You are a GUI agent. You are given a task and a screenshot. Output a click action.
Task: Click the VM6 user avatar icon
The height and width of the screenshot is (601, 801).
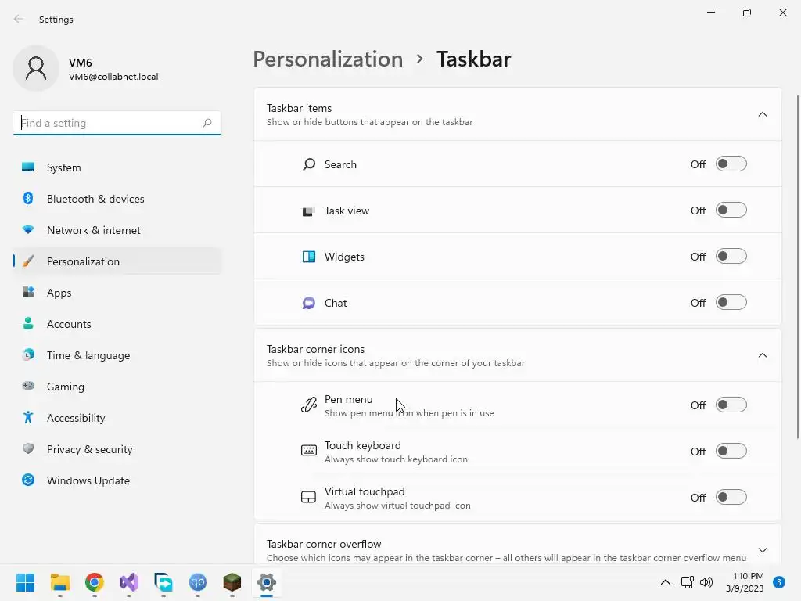click(x=36, y=69)
